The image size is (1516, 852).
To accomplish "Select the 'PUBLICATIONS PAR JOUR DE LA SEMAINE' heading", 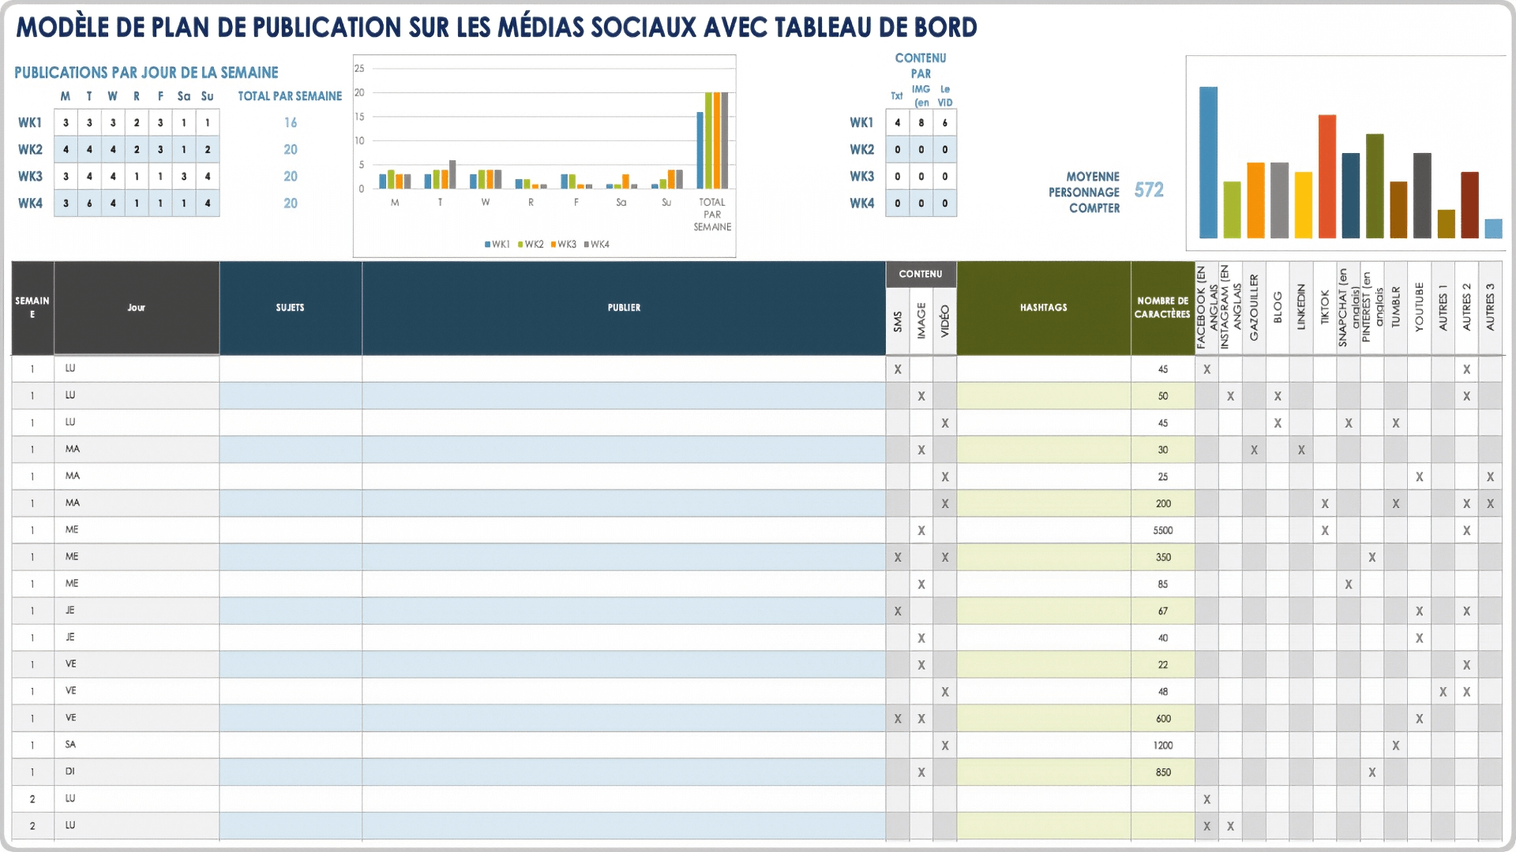I will [146, 73].
